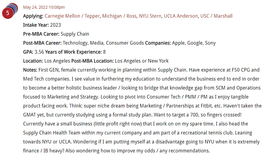The width and height of the screenshot is (265, 156).
Task: Click the "Pre-MBA Career:" label
Action: point(41,34)
